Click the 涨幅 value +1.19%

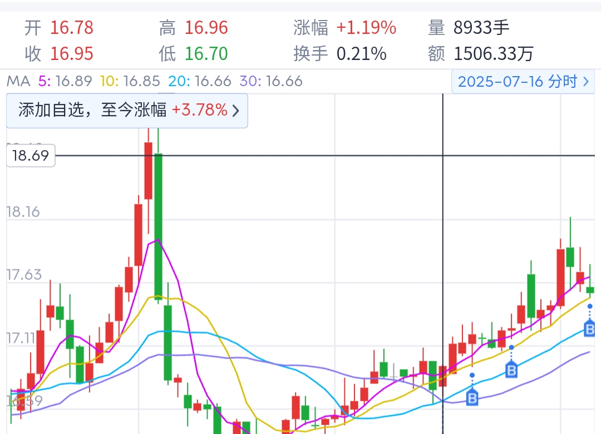coord(366,28)
